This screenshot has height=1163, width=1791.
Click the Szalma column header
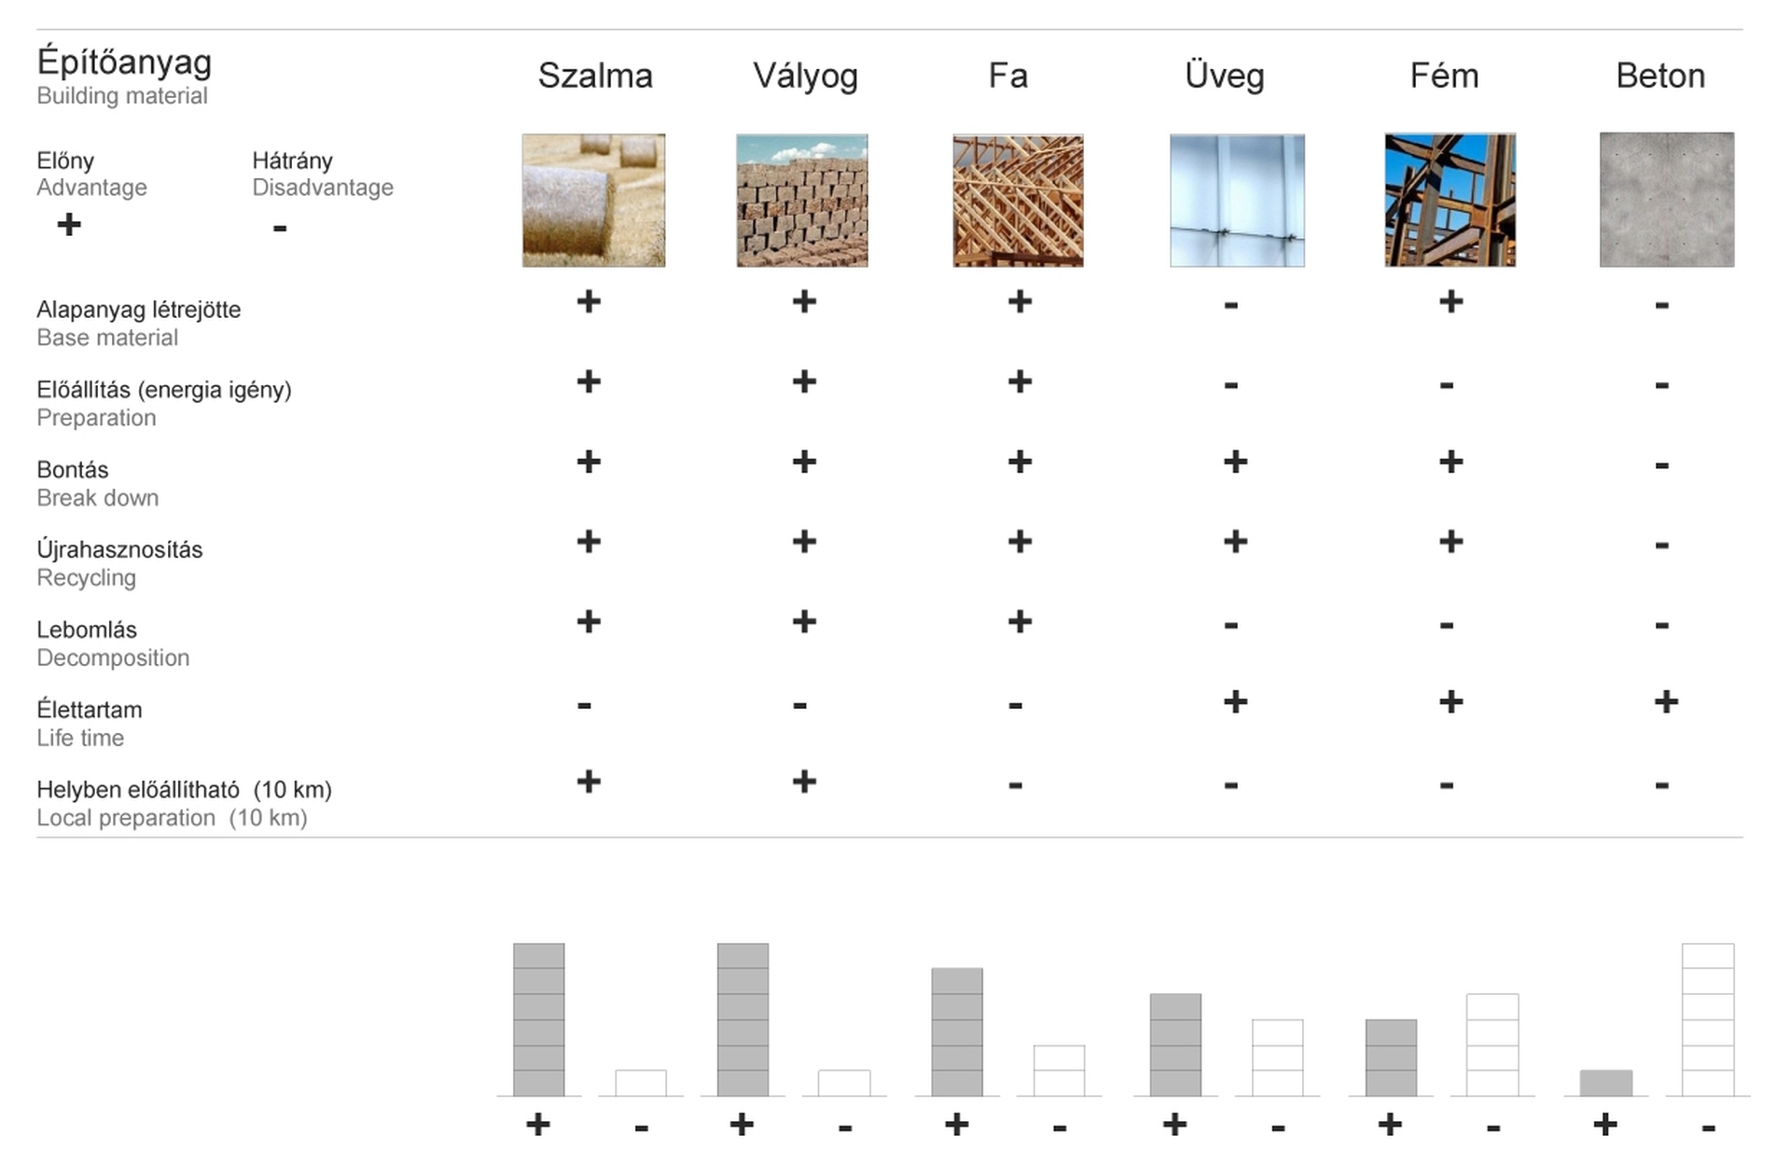click(595, 76)
